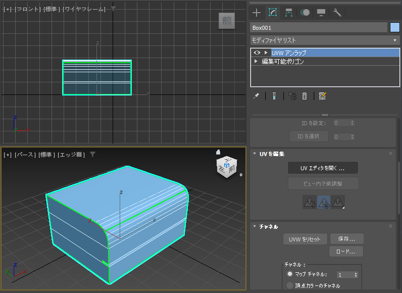Click the 前 ViewCube in front viewport

[x=227, y=21]
